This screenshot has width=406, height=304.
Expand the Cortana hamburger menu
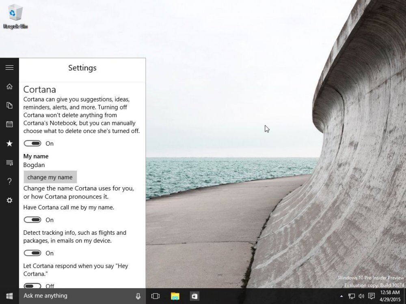(x=9, y=67)
